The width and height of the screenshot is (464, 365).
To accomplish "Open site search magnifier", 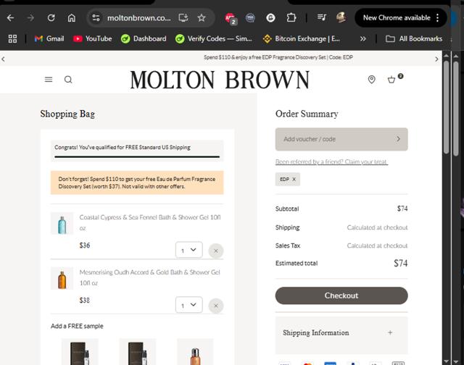I will (68, 80).
